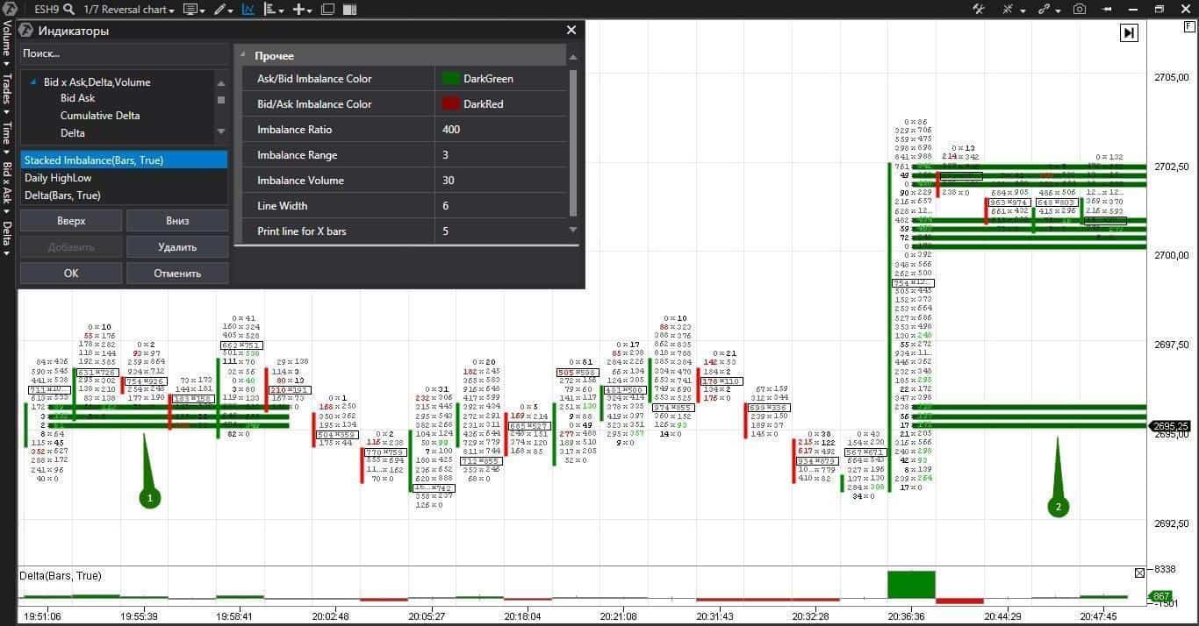Click the Отменить button
The width and height of the screenshot is (1199, 626).
coord(177,273)
